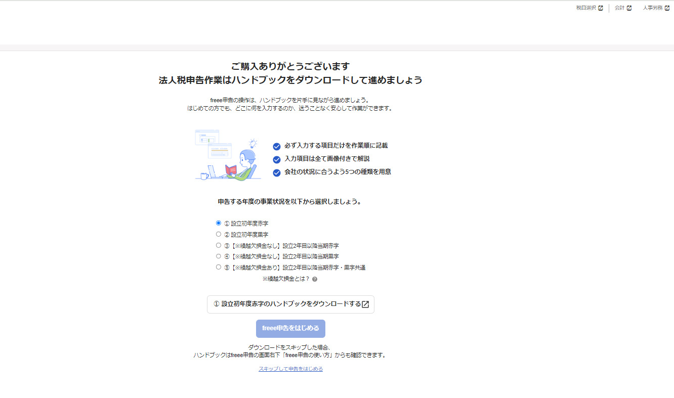Click the external-link icon beside 会計
This screenshot has height=398, width=674.
[629, 8]
